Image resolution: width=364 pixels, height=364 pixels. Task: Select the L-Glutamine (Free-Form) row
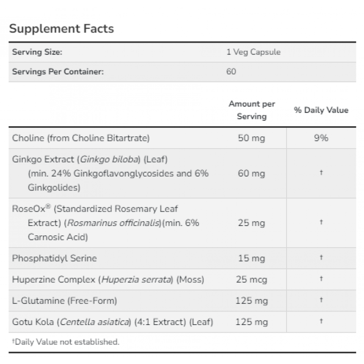(182, 301)
